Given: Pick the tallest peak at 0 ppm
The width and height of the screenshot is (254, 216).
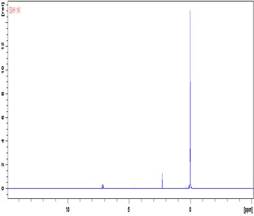Looking at the screenshot, I should coord(190,99).
